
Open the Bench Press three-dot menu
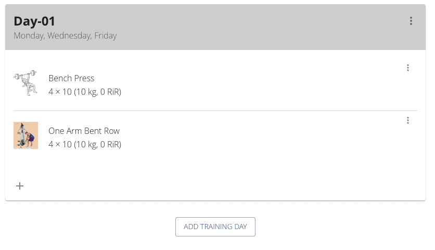point(408,68)
